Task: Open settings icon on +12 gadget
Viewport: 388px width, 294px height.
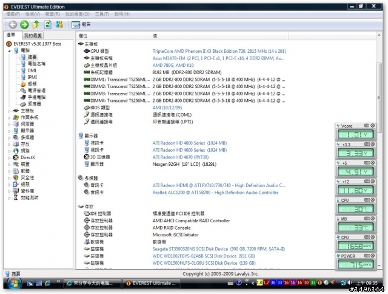Action: click(367, 182)
